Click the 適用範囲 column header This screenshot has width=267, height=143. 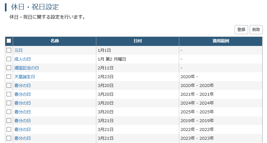[x=221, y=41]
